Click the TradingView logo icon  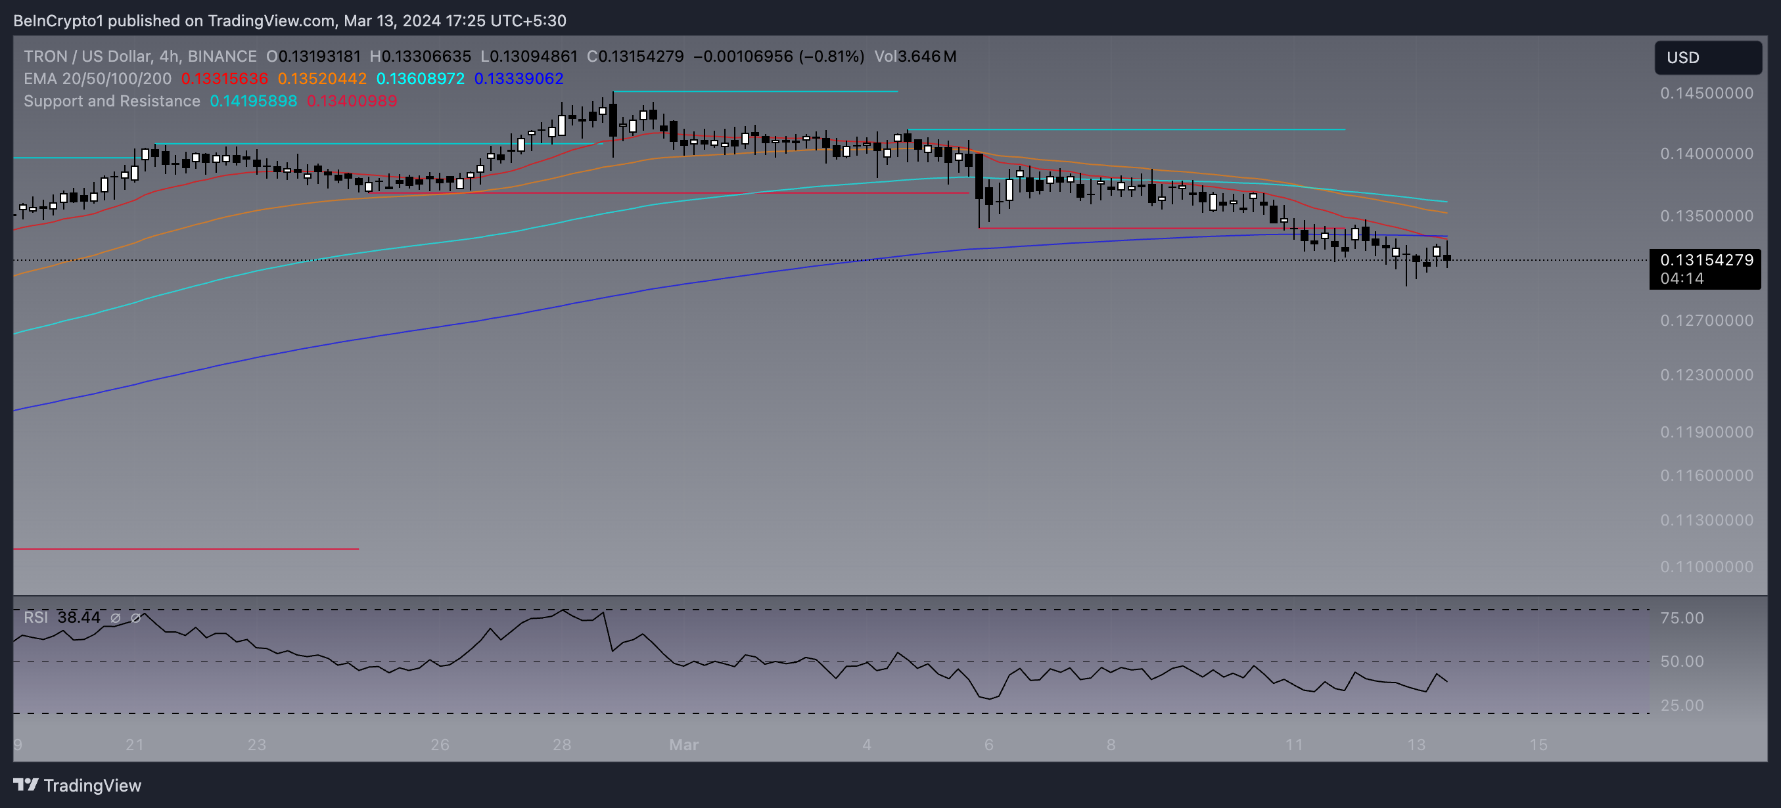click(26, 784)
